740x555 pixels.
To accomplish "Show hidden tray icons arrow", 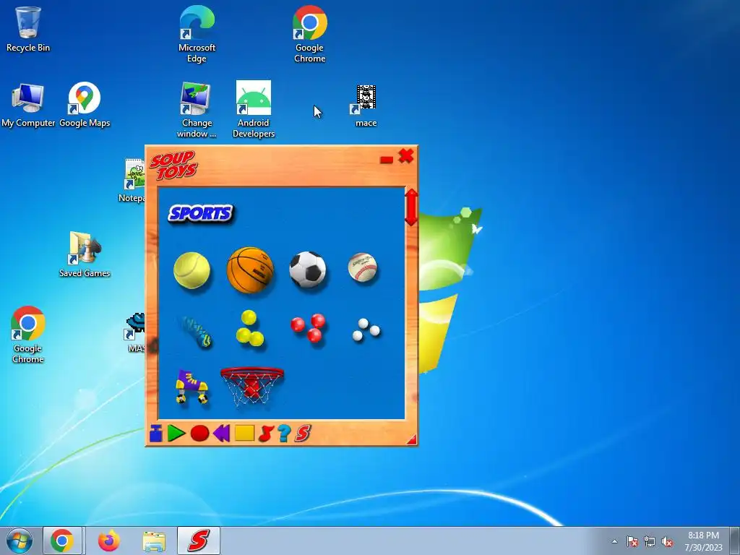I will [x=614, y=541].
